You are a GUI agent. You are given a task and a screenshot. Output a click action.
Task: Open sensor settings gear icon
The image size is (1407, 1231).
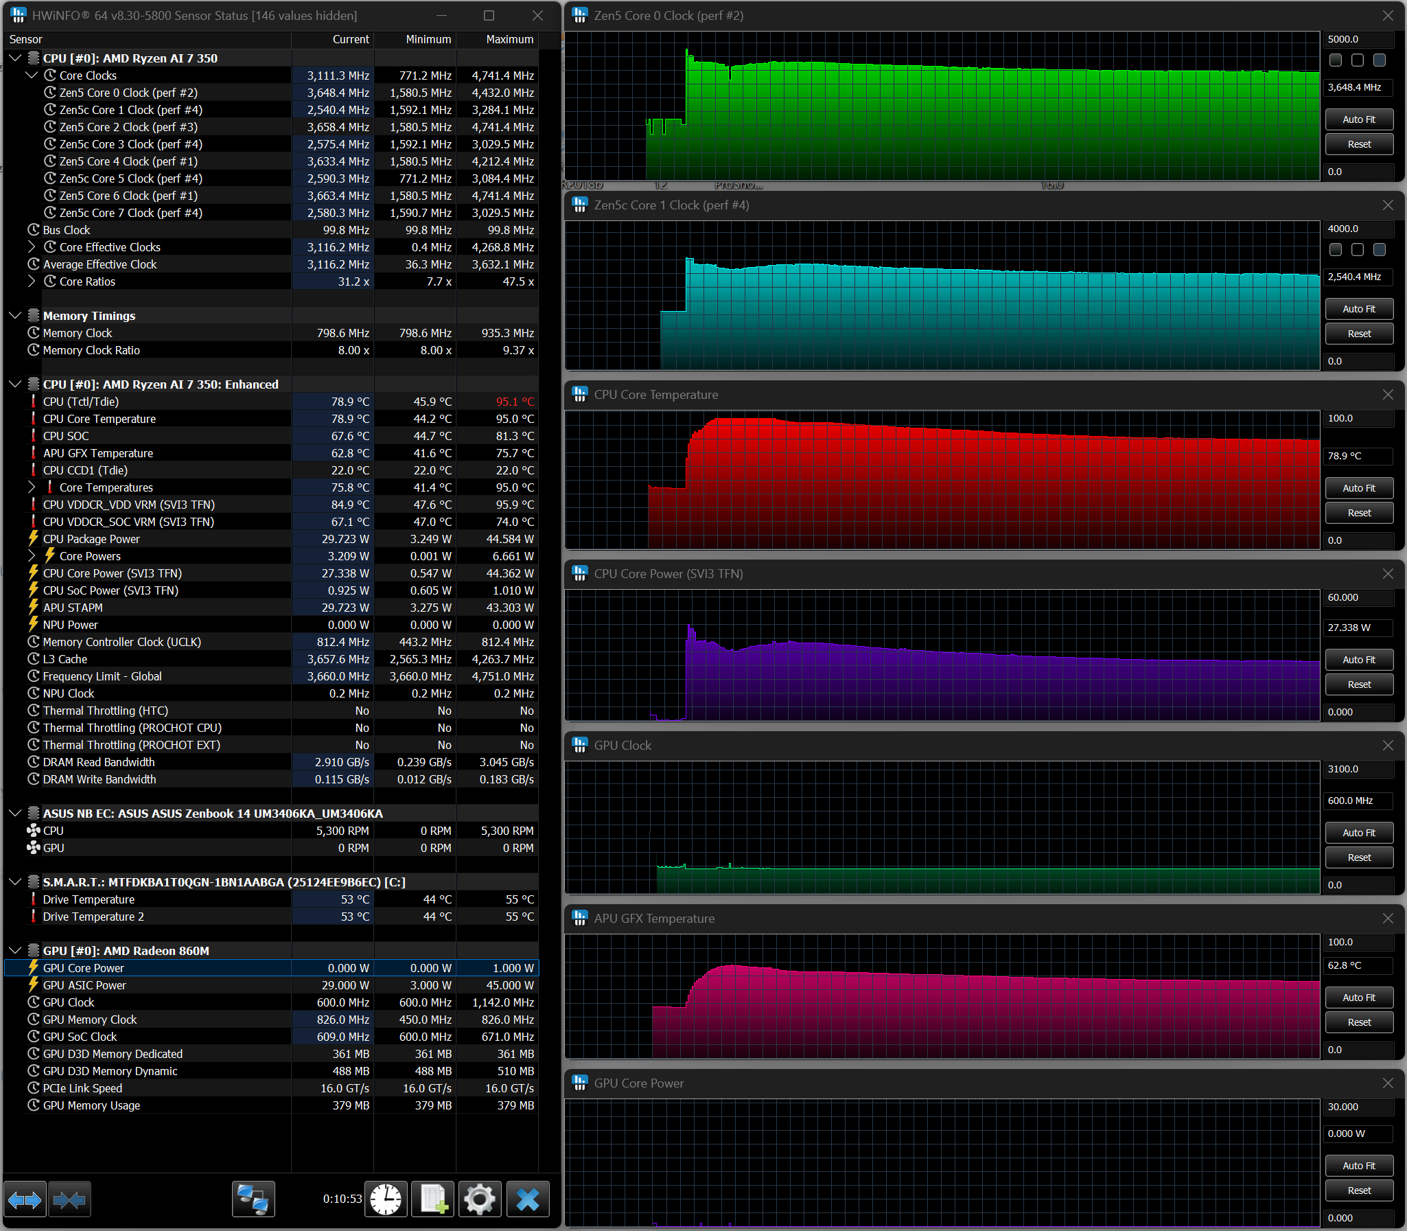480,1200
